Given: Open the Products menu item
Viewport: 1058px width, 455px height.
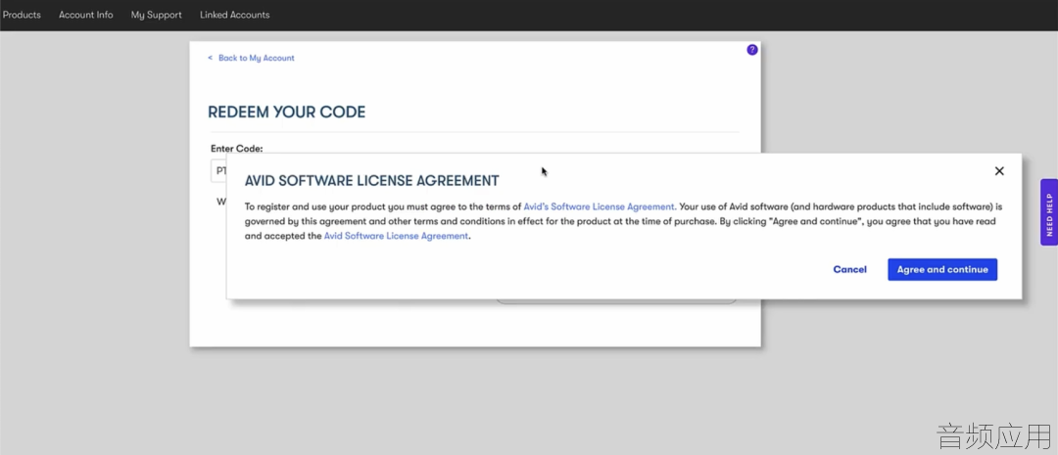Looking at the screenshot, I should coord(21,15).
